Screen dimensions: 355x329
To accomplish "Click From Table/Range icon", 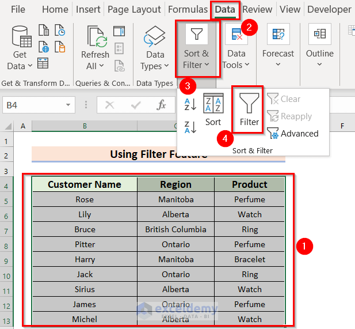I will [x=43, y=63].
